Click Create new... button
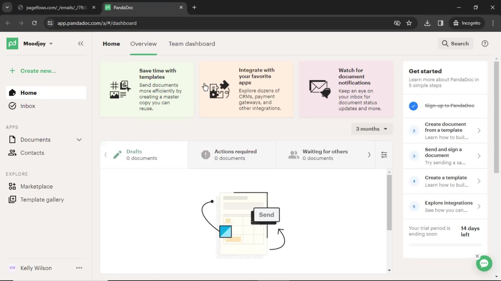This screenshot has width=501, height=281. coord(33,71)
